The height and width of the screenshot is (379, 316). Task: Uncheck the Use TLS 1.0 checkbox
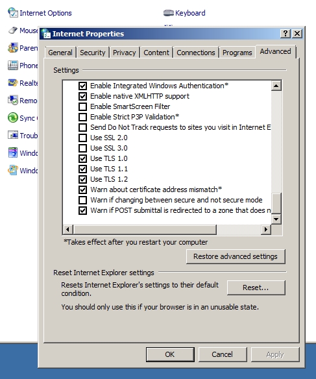click(82, 158)
